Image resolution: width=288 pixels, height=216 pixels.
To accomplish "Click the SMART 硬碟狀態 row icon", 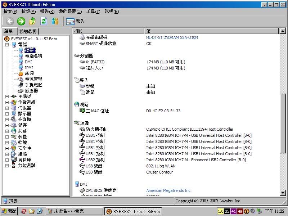I will (x=82, y=44).
